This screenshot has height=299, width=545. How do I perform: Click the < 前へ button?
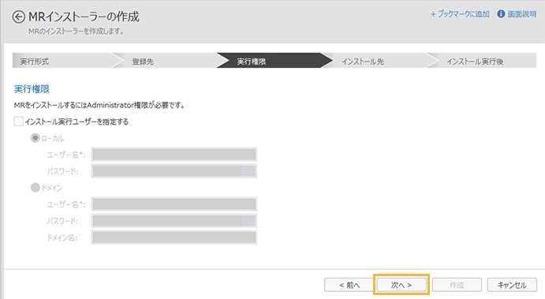349,285
